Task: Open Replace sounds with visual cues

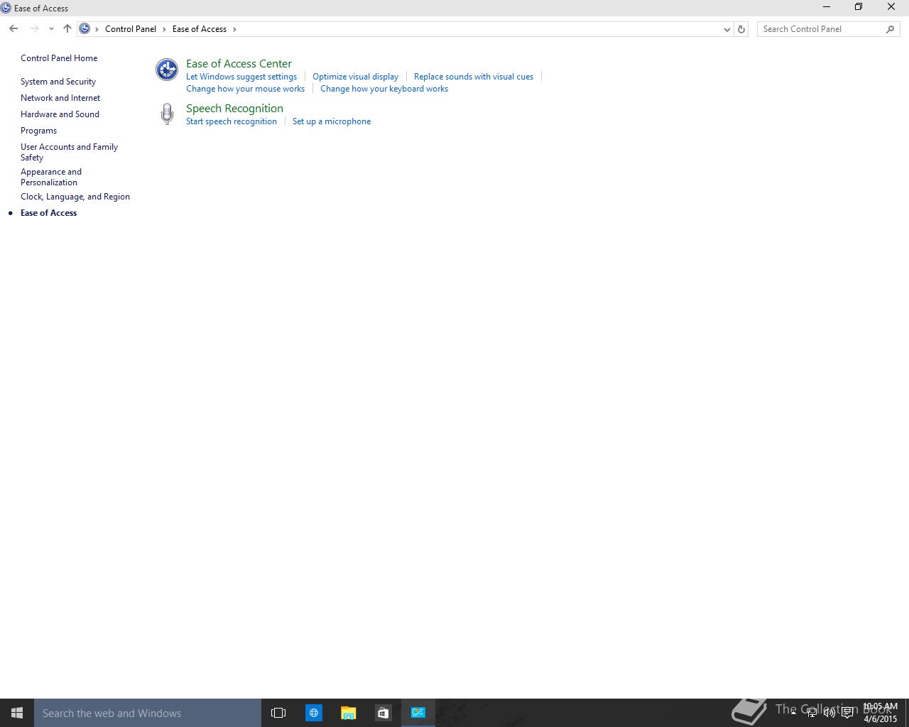Action: pyautogui.click(x=474, y=77)
